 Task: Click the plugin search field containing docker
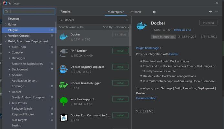[94, 20]
